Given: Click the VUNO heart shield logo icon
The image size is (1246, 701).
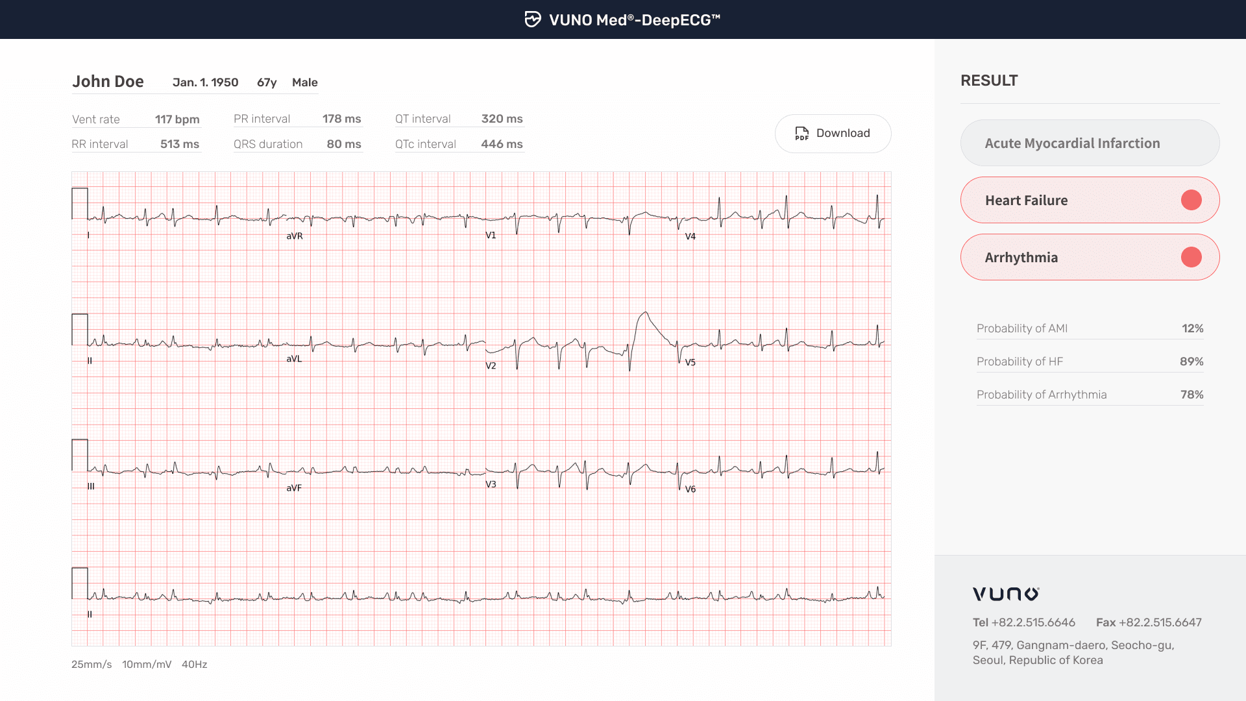Looking at the screenshot, I should 532,19.
